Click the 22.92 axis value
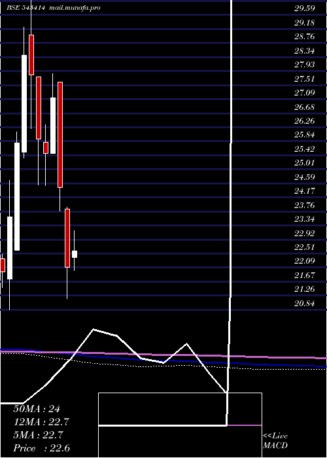 [305, 233]
